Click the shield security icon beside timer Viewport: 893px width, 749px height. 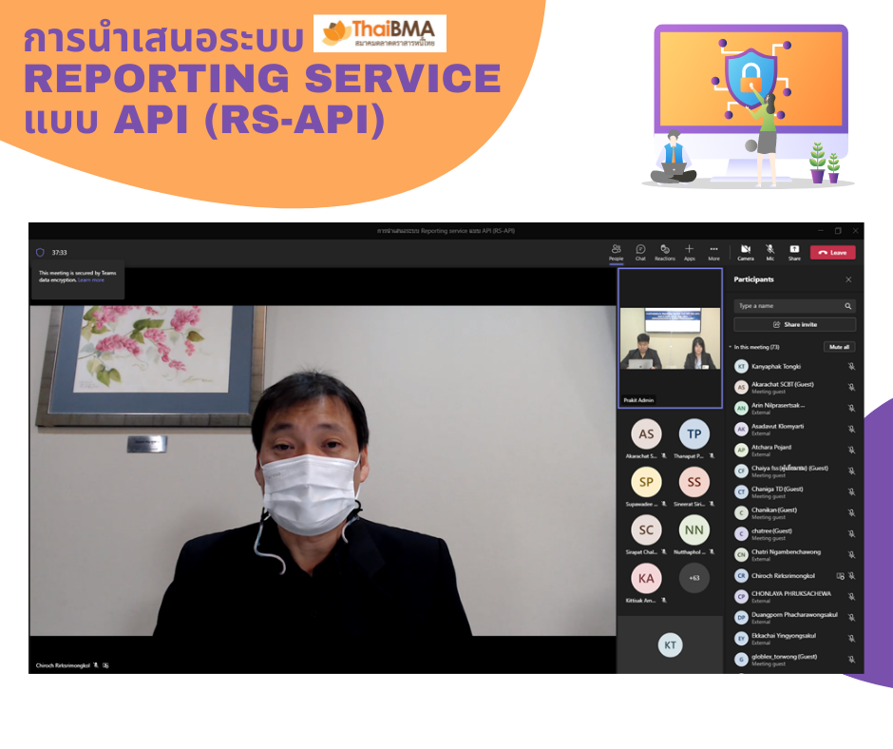click(x=40, y=253)
